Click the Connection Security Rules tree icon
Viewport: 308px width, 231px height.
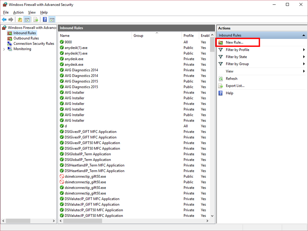(10, 43)
